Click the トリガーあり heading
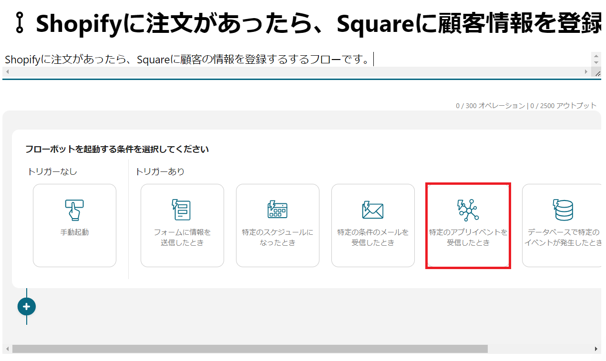Screen dimensions: 606x361 click(160, 171)
